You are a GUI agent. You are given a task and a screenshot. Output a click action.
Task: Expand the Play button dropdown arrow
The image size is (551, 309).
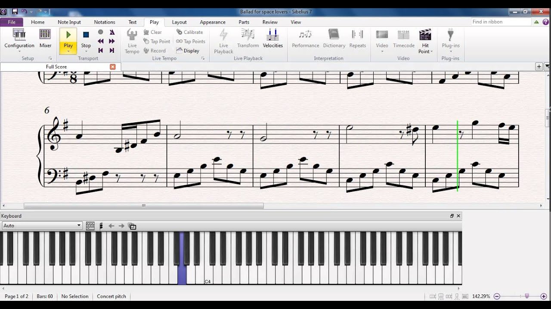[x=68, y=51]
